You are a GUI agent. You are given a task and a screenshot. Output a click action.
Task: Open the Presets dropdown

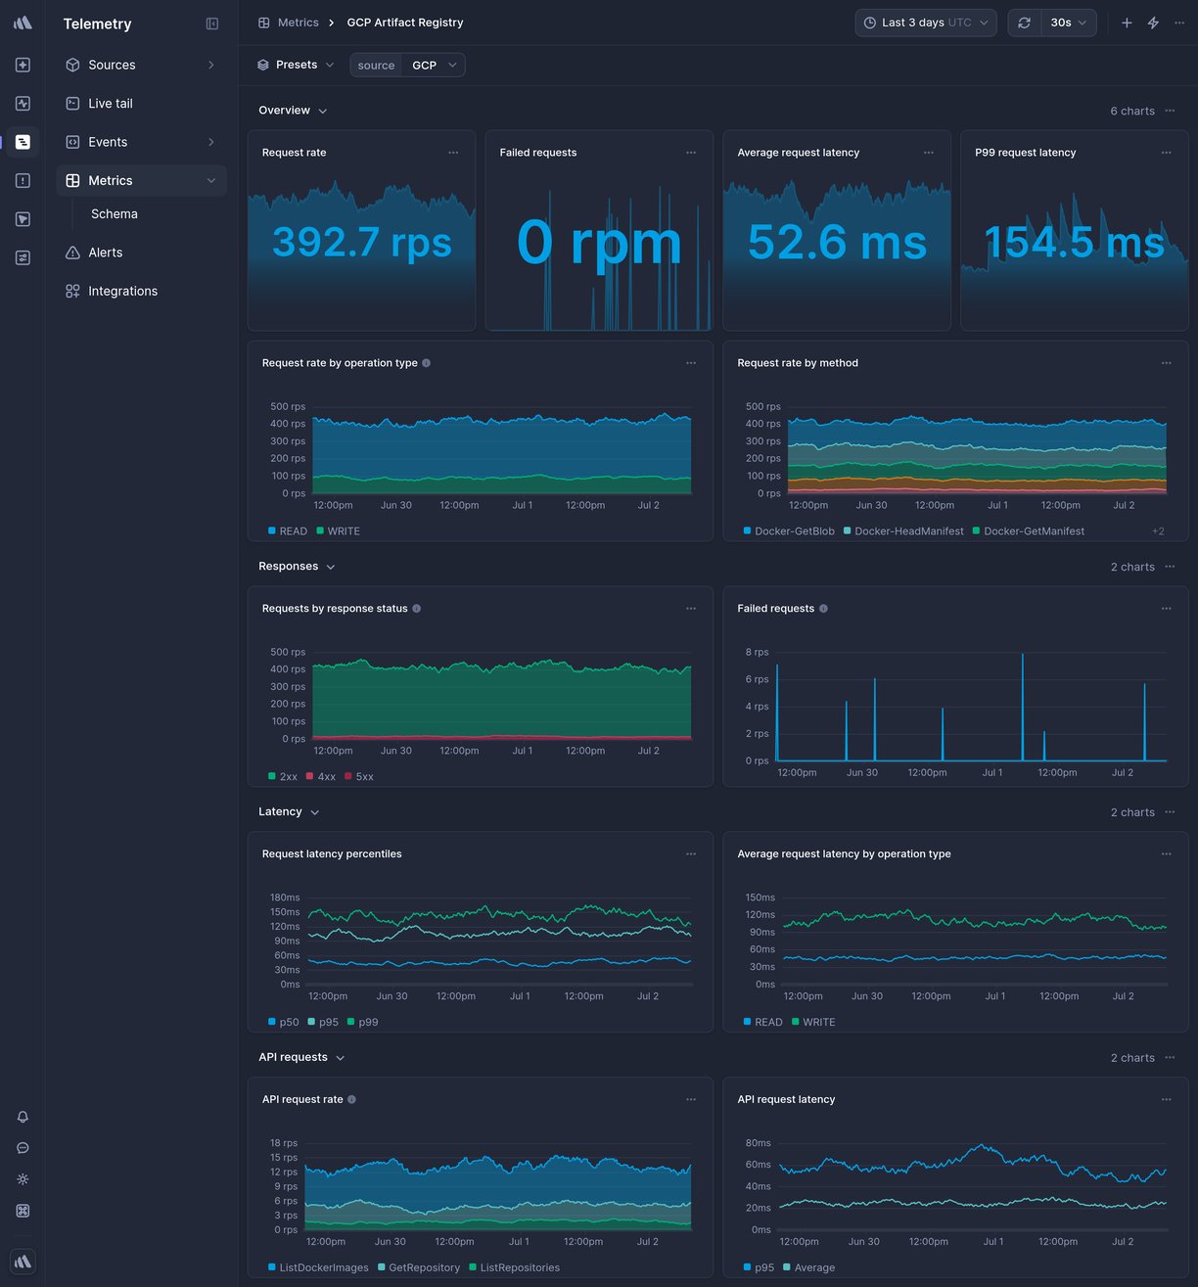[x=296, y=65]
